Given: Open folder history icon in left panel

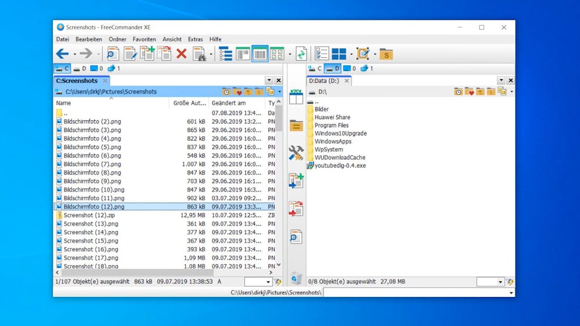Looking at the screenshot, I should click(x=226, y=91).
